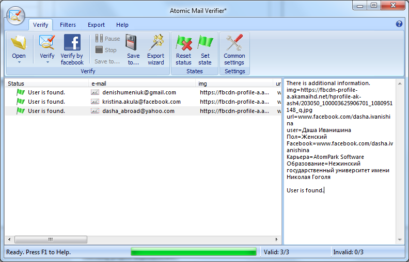Click img link cell in kristina.akula row
Screen dimensions: 409x262
(x=234, y=102)
